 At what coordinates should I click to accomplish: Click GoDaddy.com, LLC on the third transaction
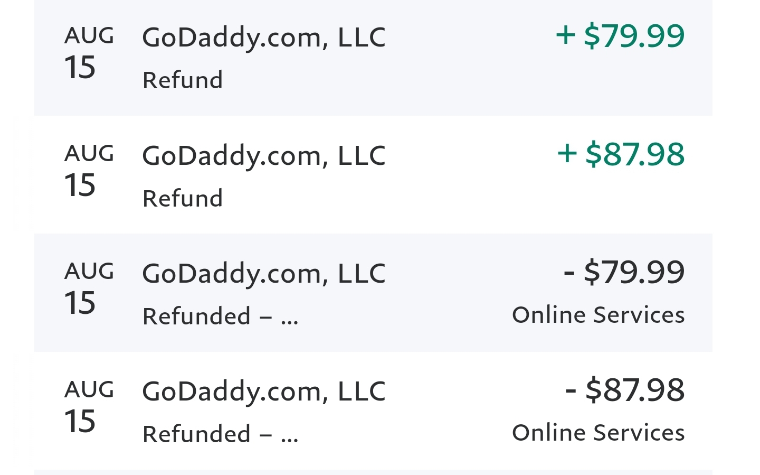coord(263,273)
